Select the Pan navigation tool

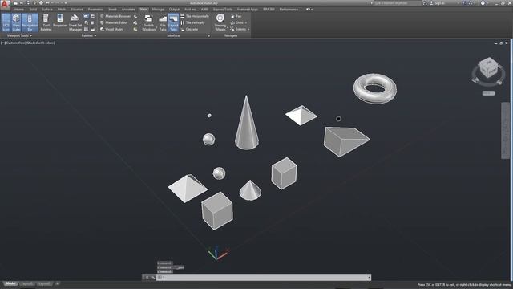[x=236, y=16]
